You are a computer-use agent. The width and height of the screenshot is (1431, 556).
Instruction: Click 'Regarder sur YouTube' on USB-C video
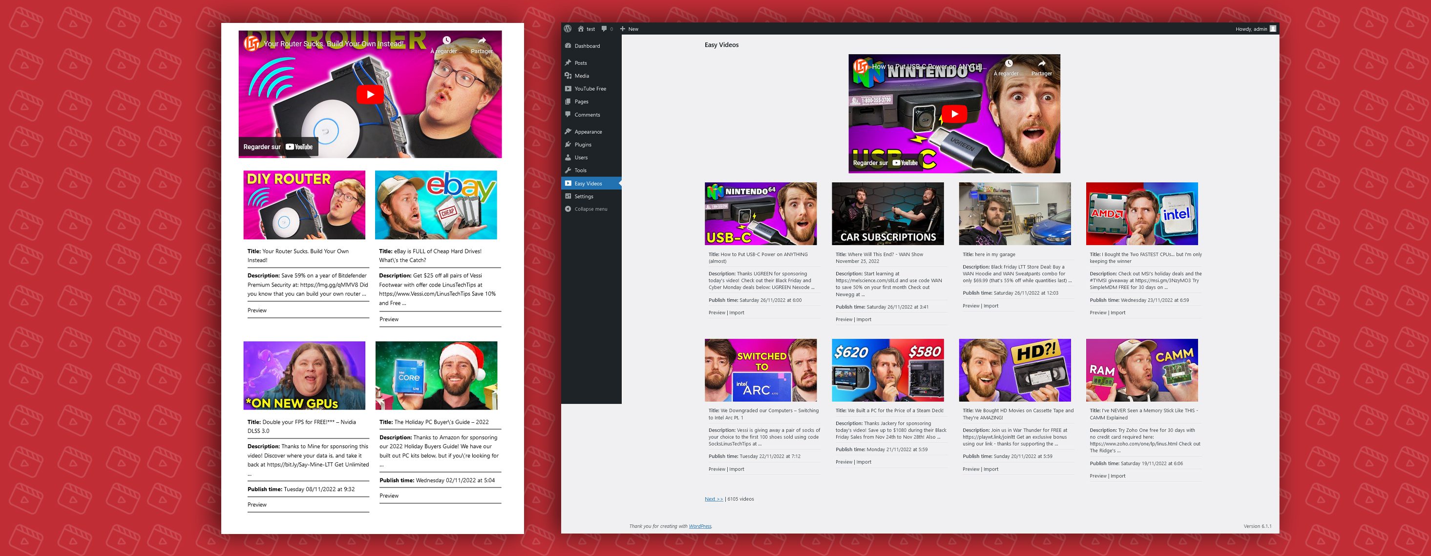point(885,163)
